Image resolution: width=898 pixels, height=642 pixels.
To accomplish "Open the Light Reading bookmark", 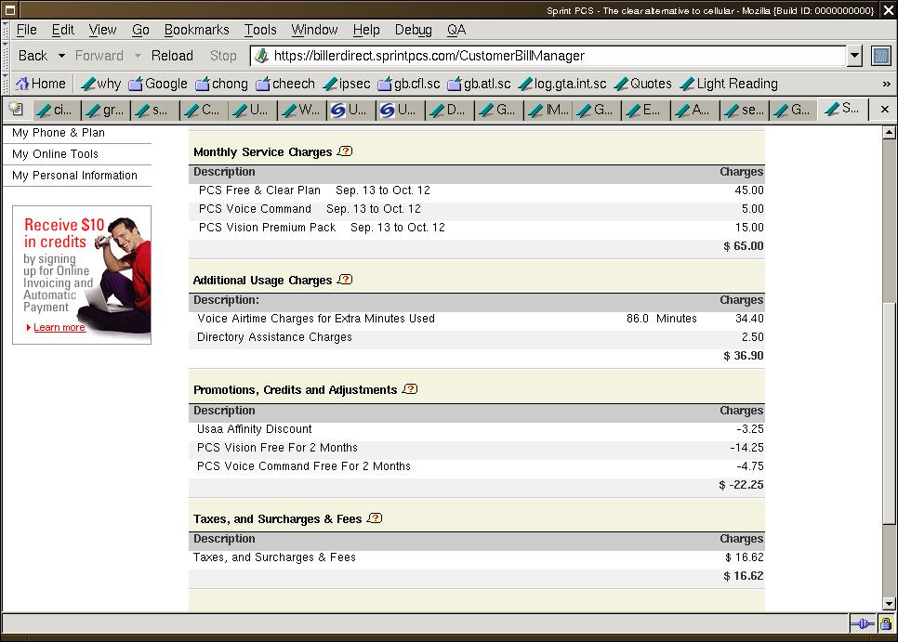I will pyautogui.click(x=729, y=85).
